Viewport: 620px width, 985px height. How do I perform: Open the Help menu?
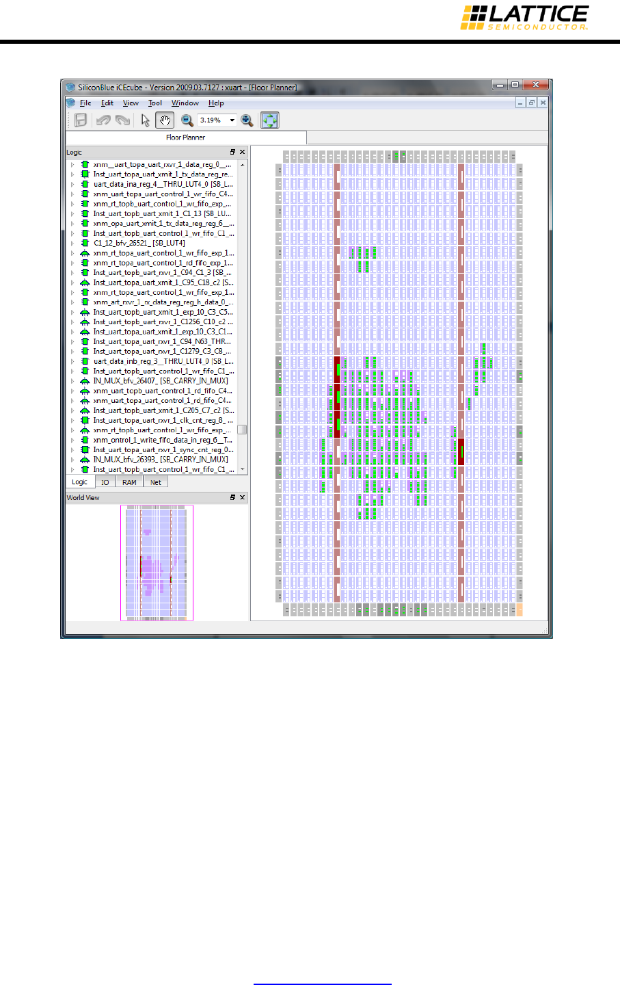tap(216, 103)
